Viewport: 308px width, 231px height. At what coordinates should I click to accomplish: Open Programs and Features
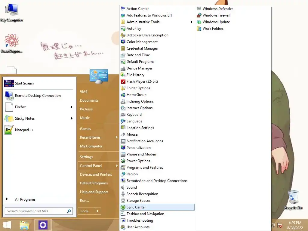157,168
